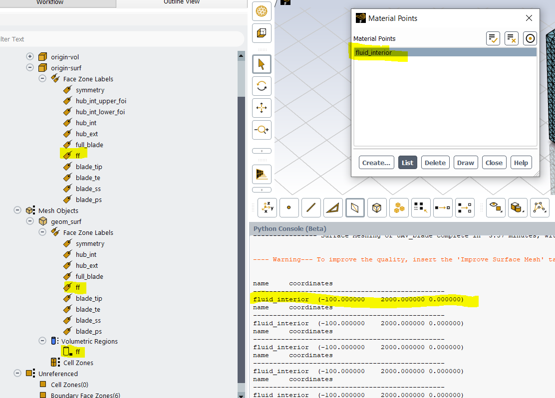
Task: Click the squares with cursor arrow icon
Action: coord(421,207)
